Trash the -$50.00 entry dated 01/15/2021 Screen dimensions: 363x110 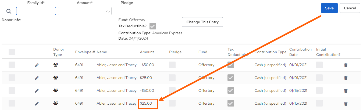tap(346, 91)
